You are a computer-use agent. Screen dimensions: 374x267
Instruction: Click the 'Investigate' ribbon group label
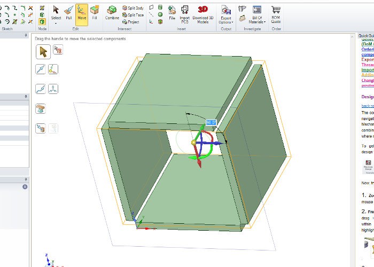252,29
